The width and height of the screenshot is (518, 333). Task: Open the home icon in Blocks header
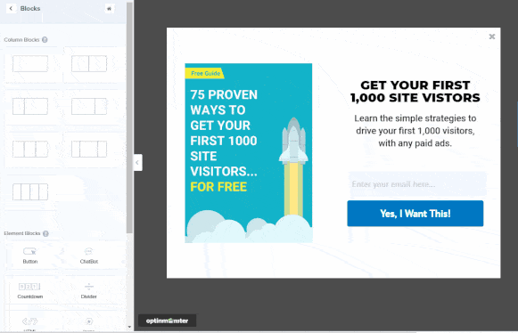coord(109,9)
